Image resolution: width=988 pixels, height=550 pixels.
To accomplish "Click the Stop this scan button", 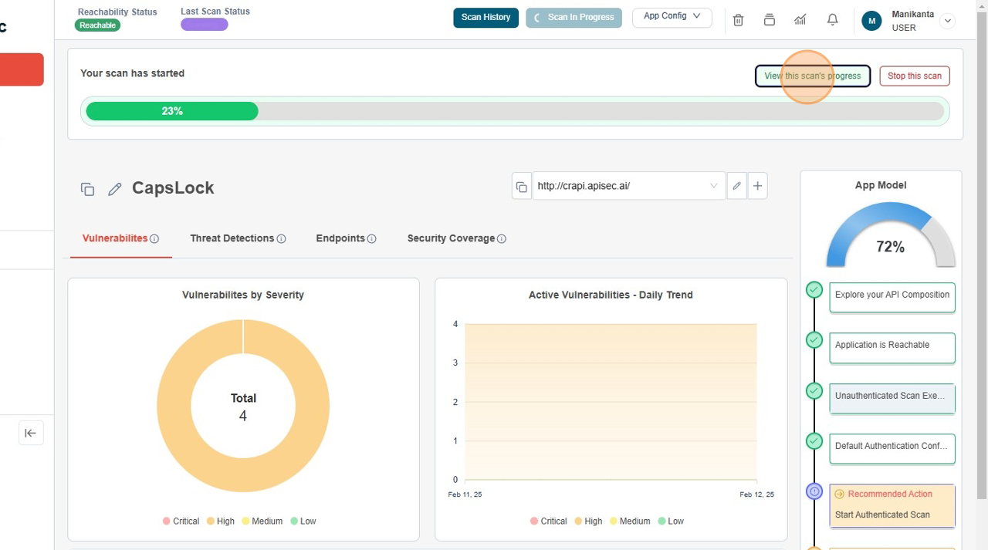I will click(914, 76).
